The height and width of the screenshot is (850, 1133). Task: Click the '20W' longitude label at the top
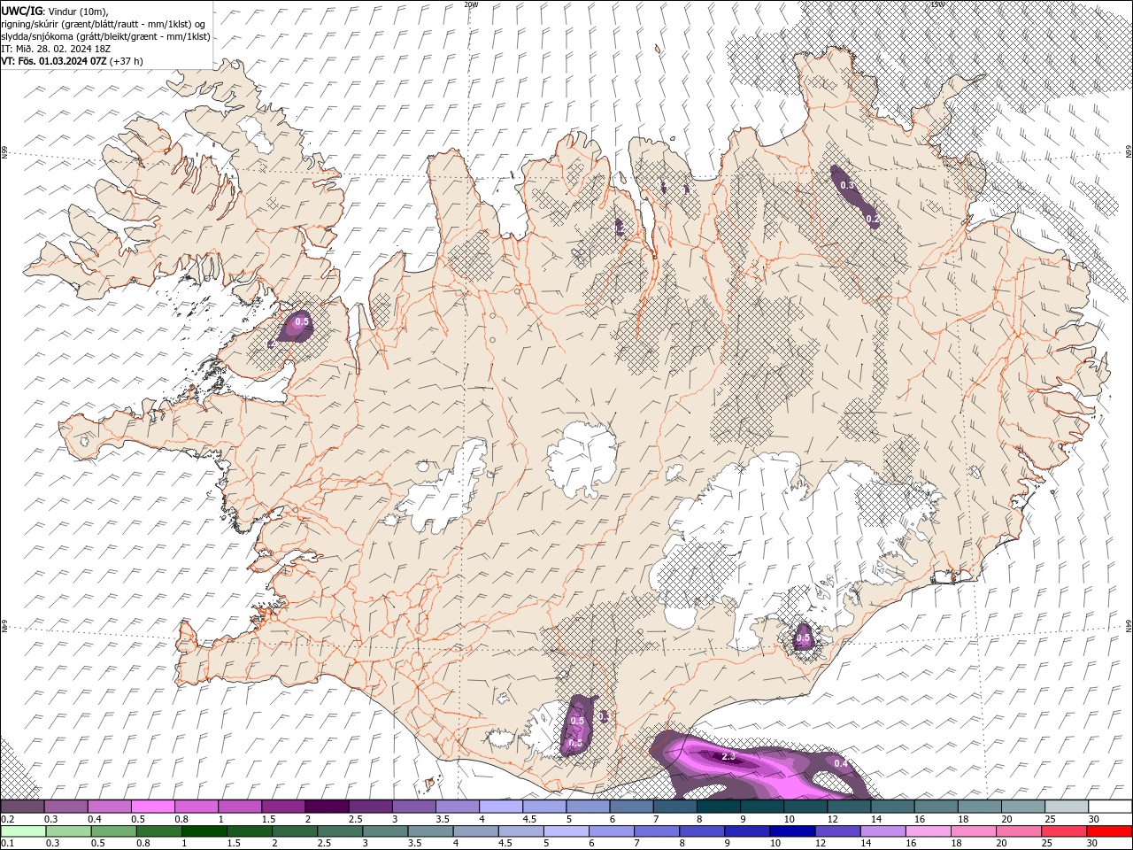click(x=471, y=4)
